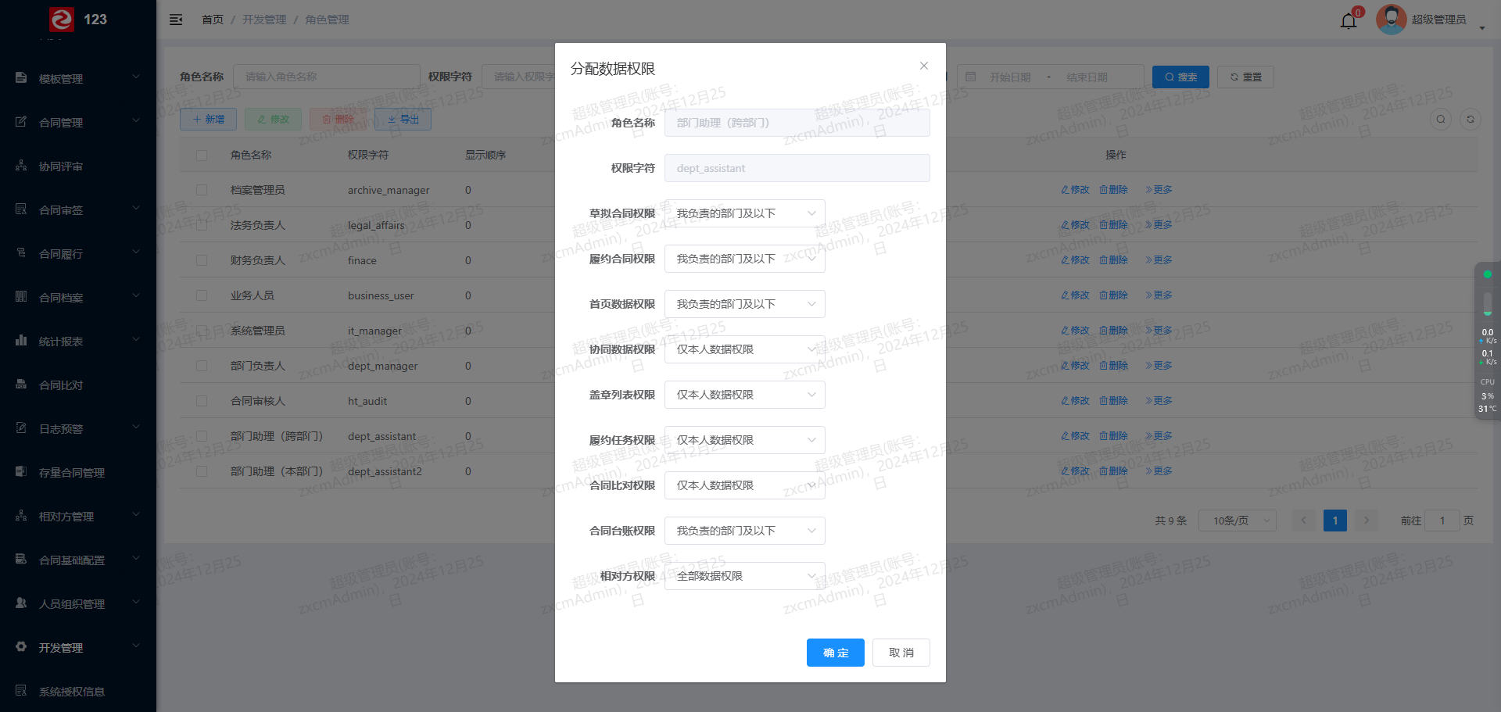Click the super admin avatar icon

point(1391,20)
